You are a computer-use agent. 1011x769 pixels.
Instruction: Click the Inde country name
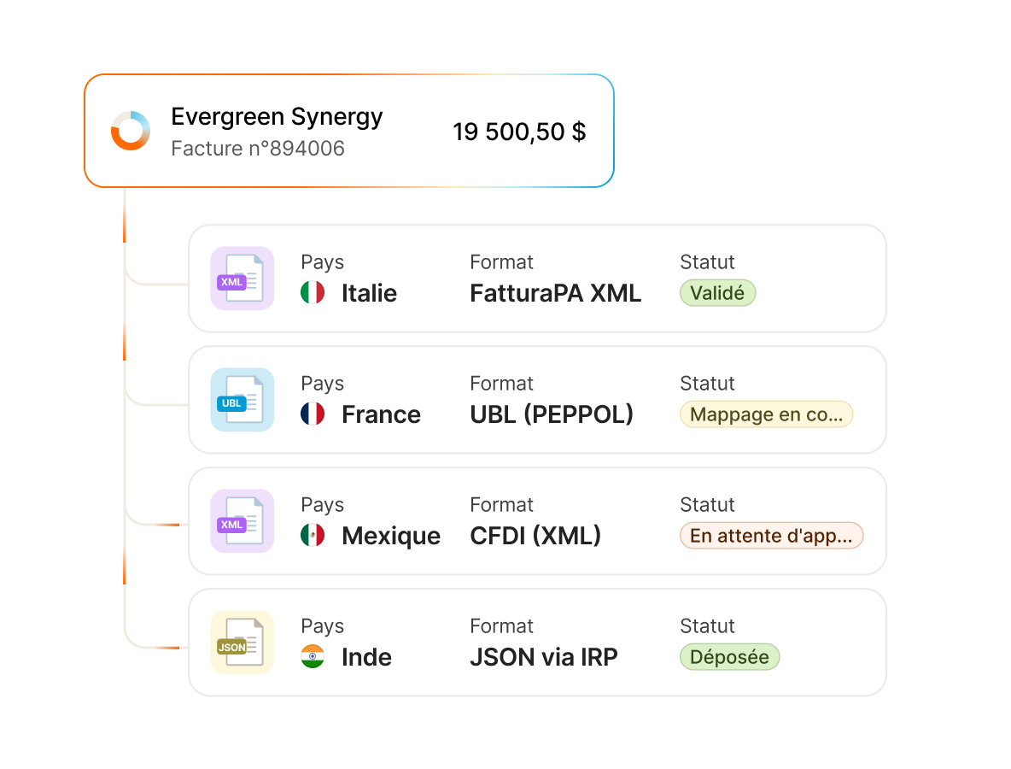pos(366,657)
